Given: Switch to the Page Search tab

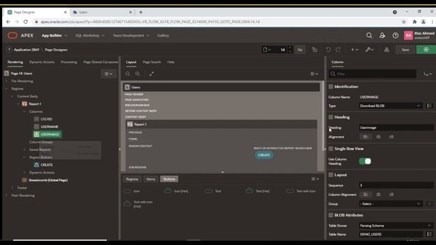Looking at the screenshot, I should [x=152, y=62].
